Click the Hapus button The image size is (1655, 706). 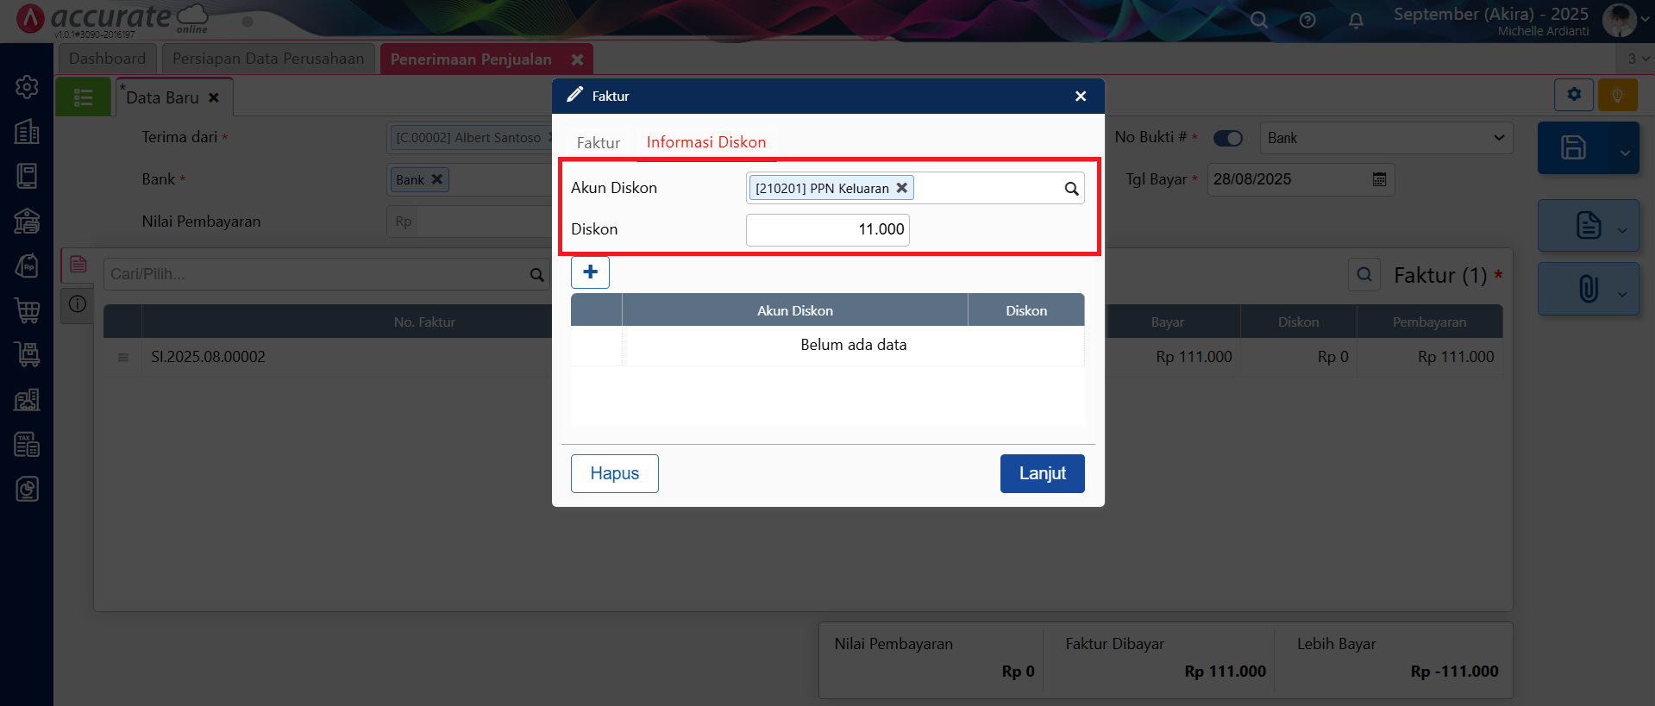pos(614,473)
